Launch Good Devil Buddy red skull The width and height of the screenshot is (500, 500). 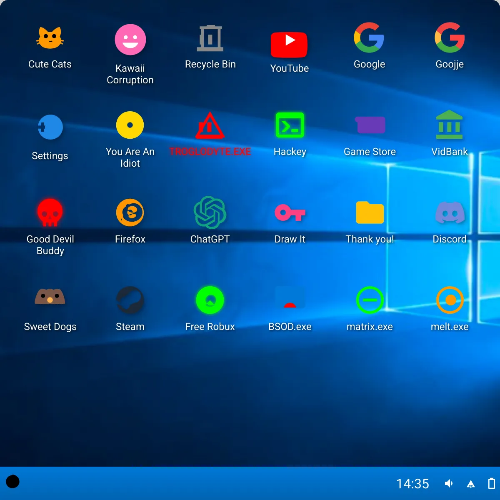(x=50, y=212)
